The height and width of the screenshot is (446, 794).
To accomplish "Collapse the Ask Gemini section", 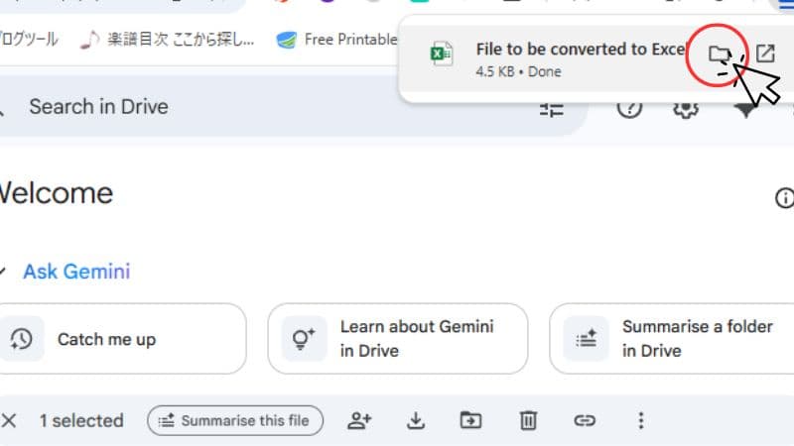I will [x=3, y=272].
